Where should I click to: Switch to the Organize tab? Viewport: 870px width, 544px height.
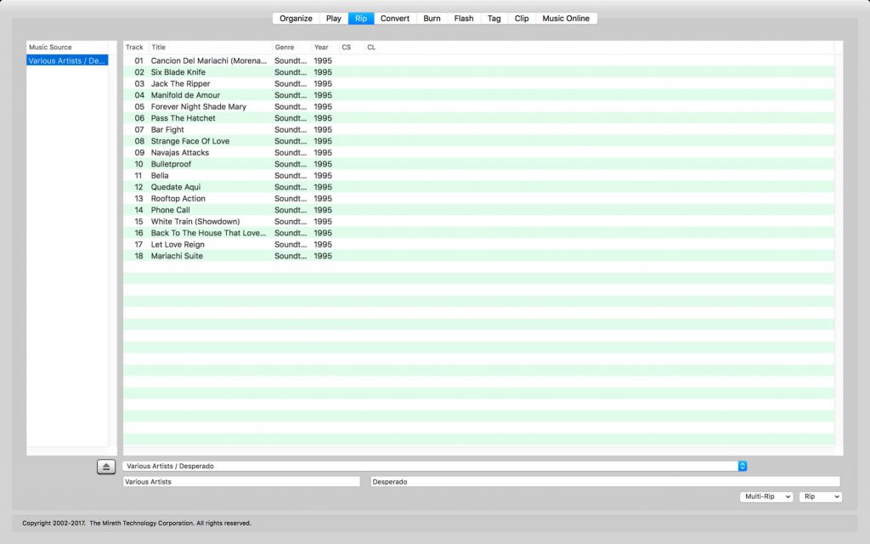(295, 17)
